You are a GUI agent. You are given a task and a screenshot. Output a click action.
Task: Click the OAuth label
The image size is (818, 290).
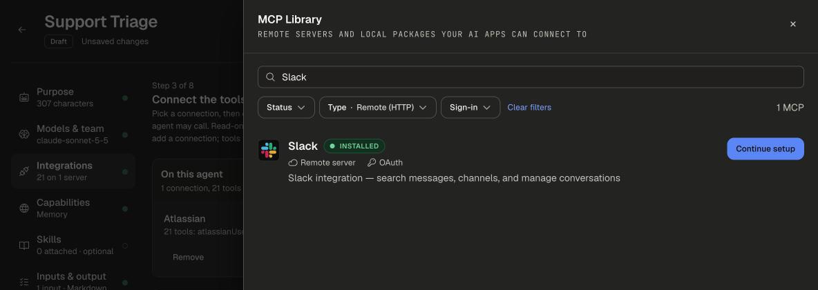(x=391, y=163)
